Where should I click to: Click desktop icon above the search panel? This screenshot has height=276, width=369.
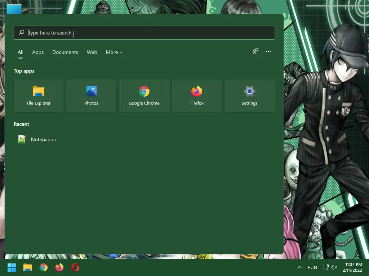14,9
